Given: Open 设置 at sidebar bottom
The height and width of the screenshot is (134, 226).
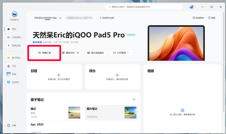Looking at the screenshot, I should pyautogui.click(x=12, y=125).
